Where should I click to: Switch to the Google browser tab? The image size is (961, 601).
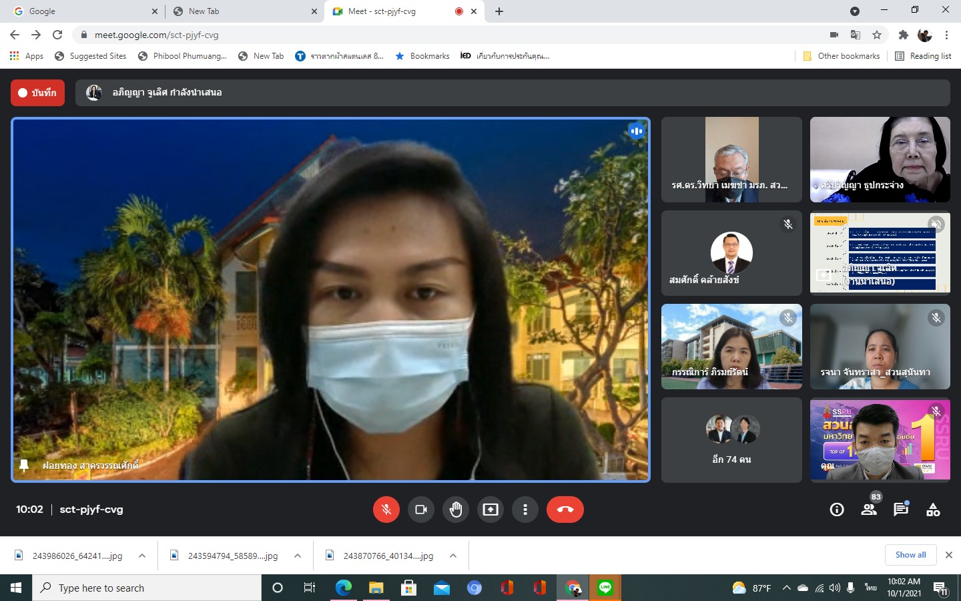tap(80, 11)
